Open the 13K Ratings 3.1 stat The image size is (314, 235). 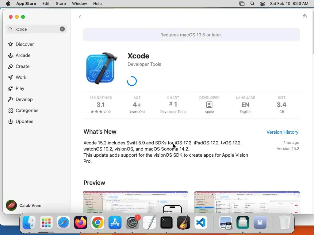(x=101, y=105)
